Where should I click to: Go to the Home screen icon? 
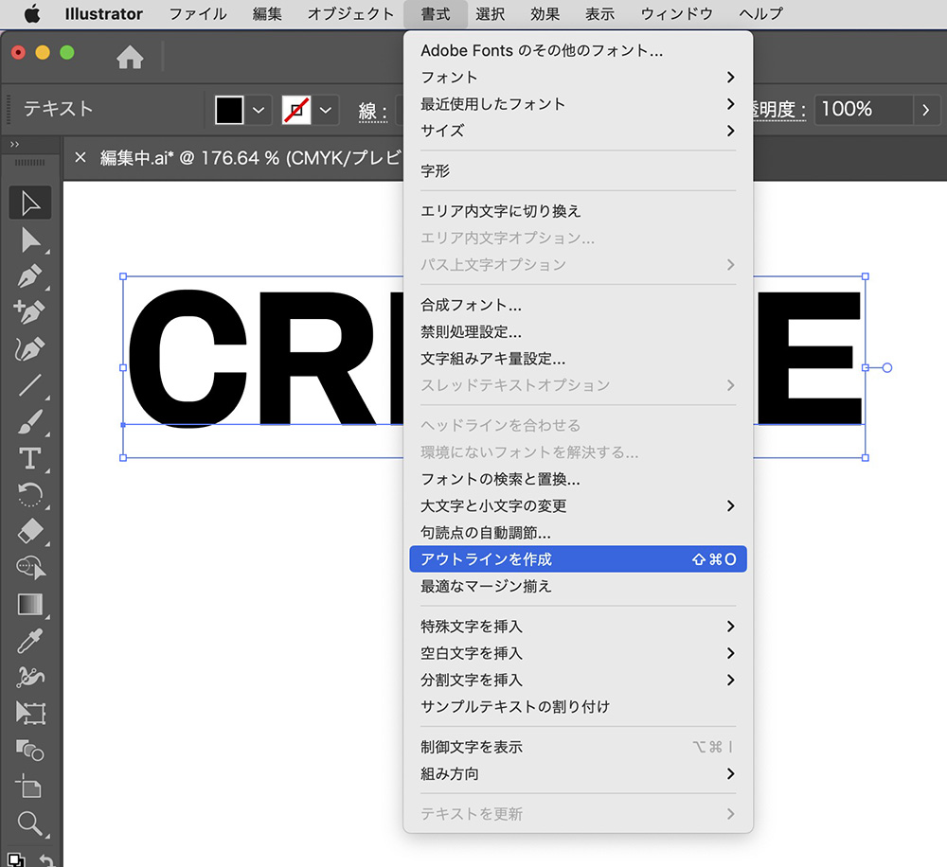pyautogui.click(x=130, y=58)
